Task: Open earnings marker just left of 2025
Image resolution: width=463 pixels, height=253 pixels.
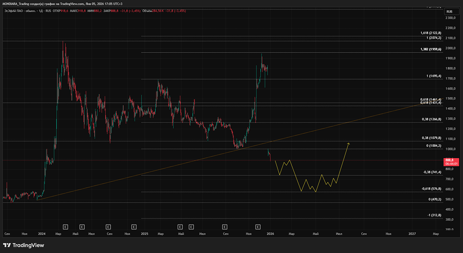Action: pos(134,227)
